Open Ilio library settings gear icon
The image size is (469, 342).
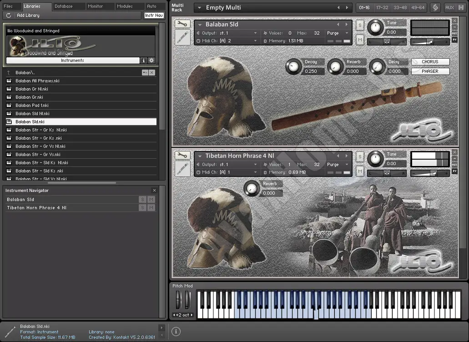point(151,60)
